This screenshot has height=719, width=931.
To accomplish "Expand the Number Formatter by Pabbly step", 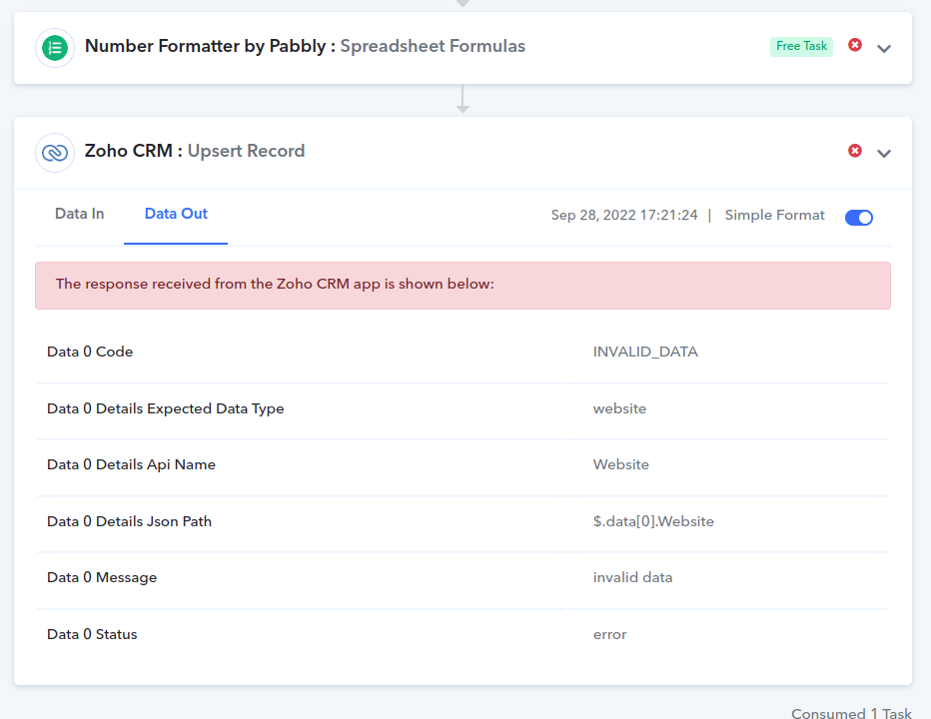I will click(884, 49).
